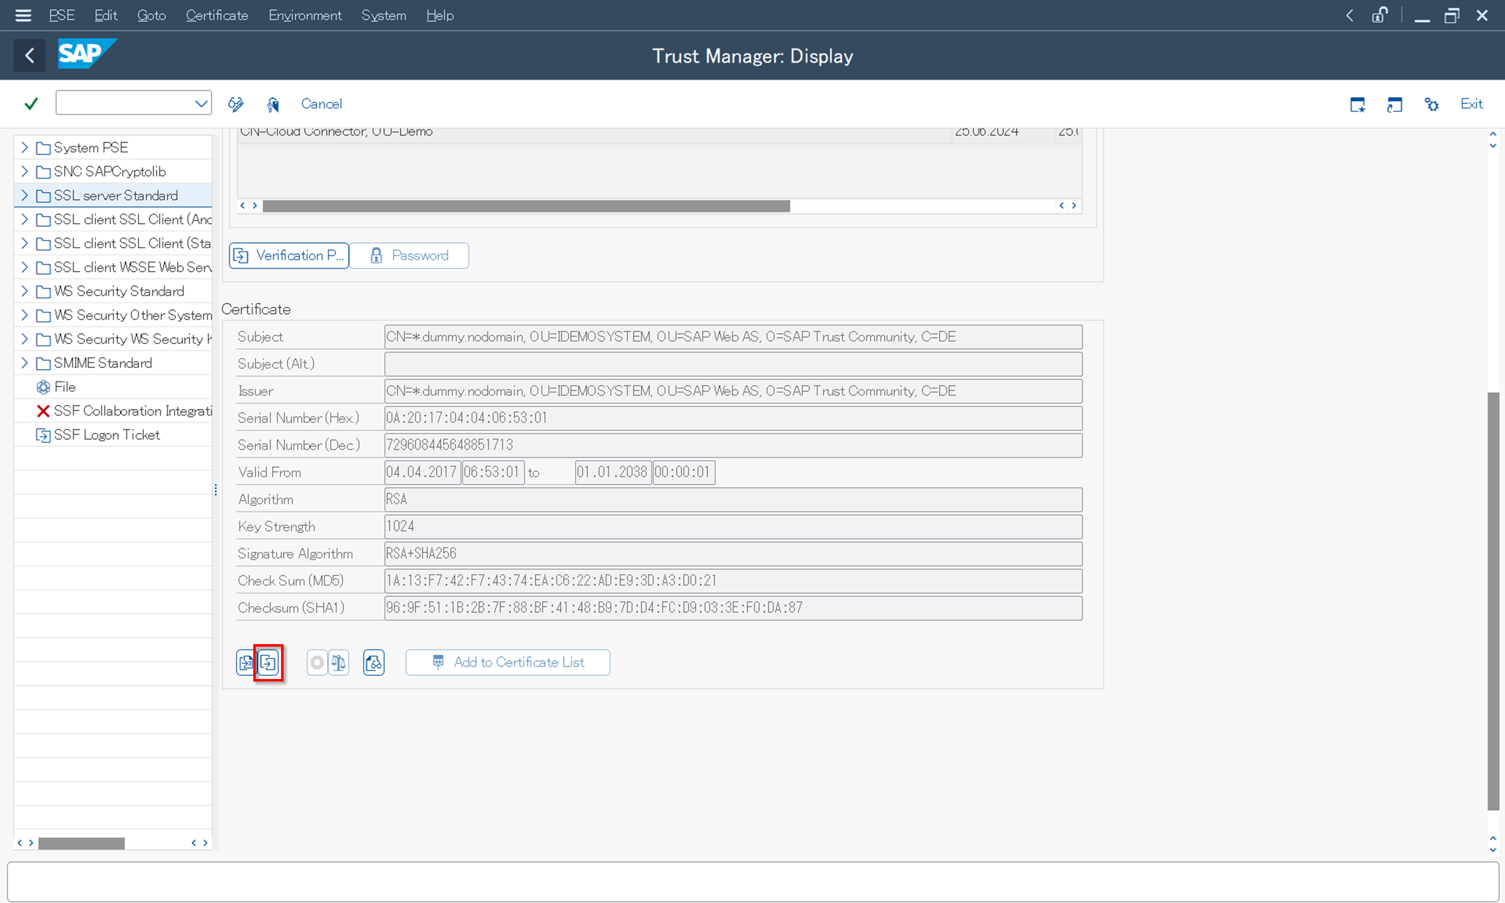Click the new GUI window icon
This screenshot has width=1505, height=903.
click(1357, 104)
